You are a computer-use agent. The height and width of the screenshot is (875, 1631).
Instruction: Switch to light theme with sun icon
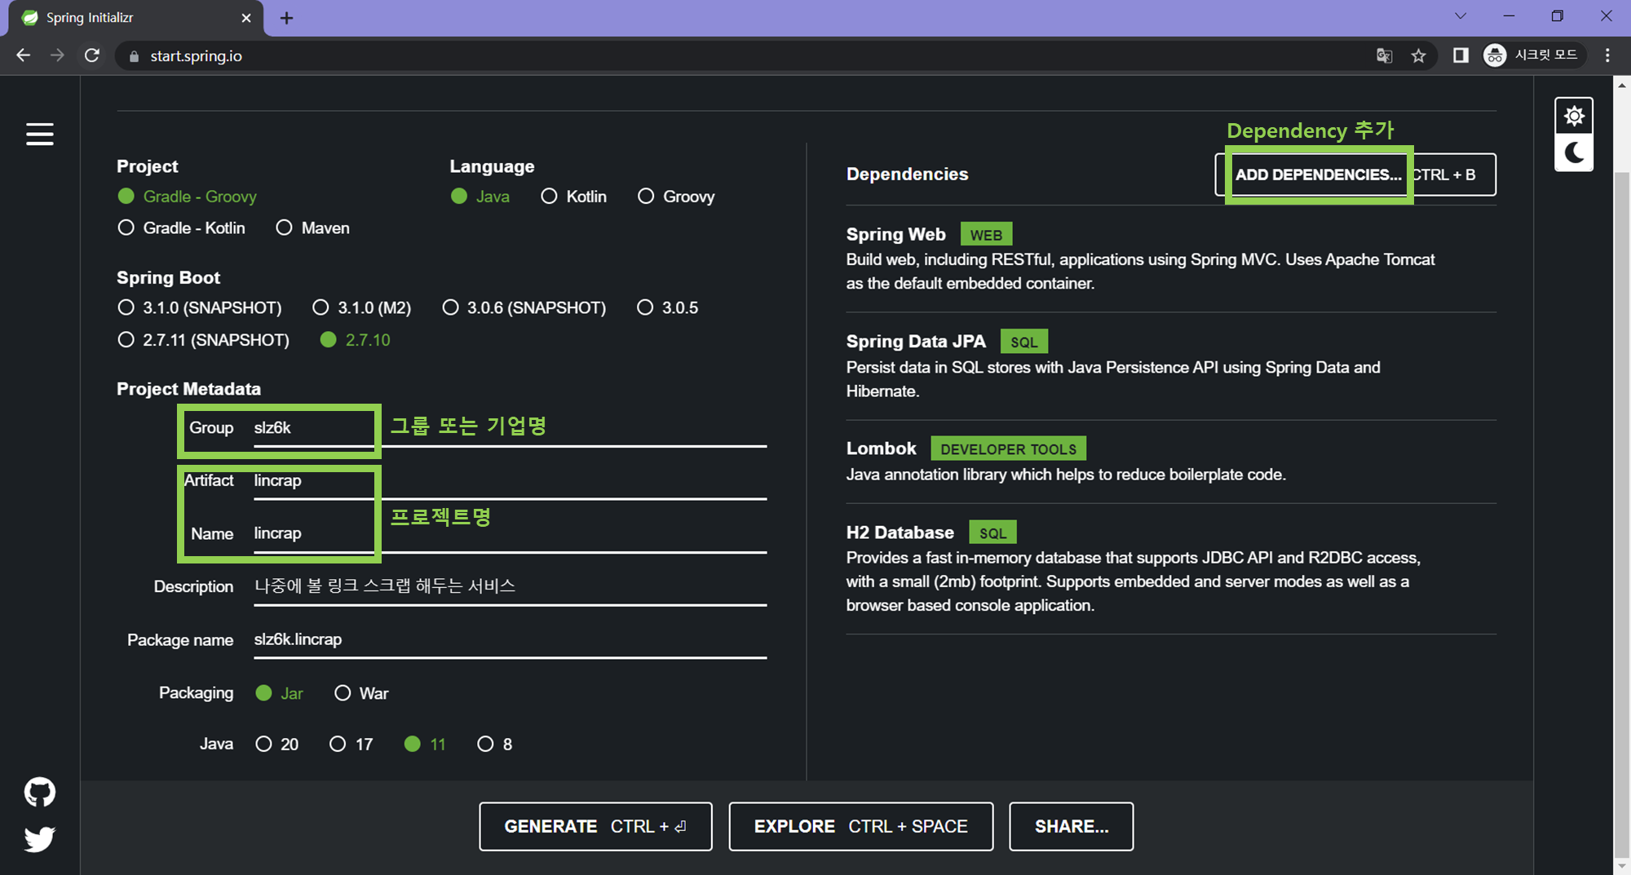(1574, 116)
